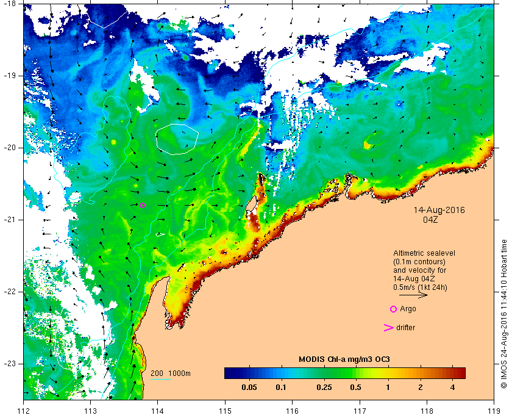Click the longitude axis label '112'

(x=24, y=411)
